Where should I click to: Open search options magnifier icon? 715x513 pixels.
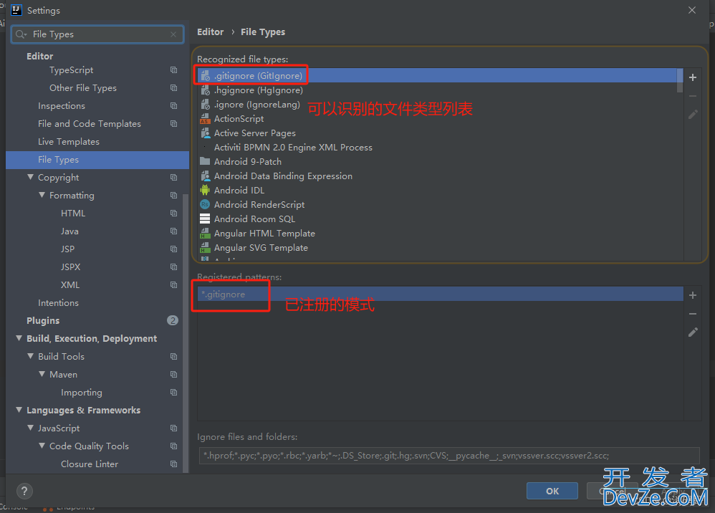pos(21,34)
